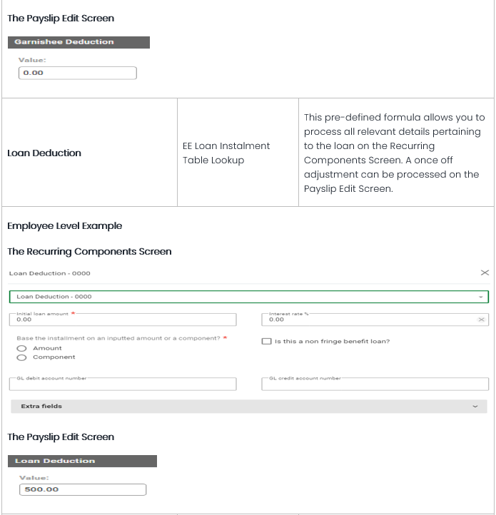The width and height of the screenshot is (496, 515).
Task: Select the Amount radio option
Action: click(x=22, y=348)
